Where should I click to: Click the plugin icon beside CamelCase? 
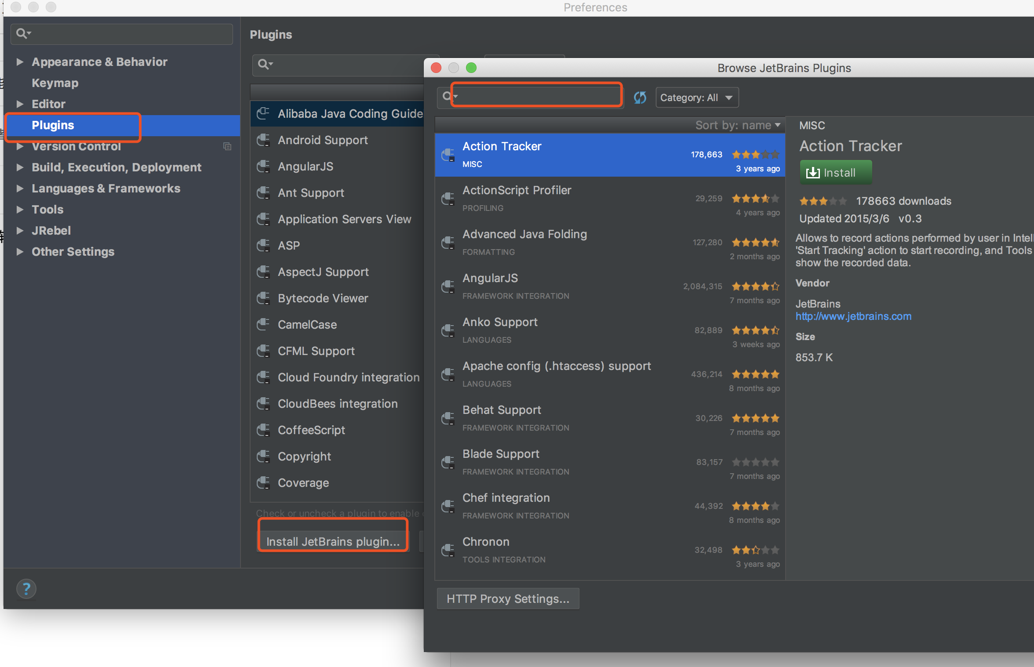coord(263,325)
